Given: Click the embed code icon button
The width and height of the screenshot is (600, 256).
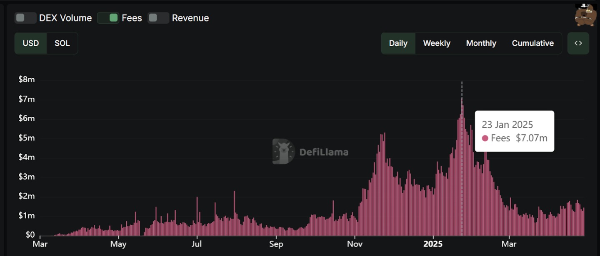Looking at the screenshot, I should point(578,43).
